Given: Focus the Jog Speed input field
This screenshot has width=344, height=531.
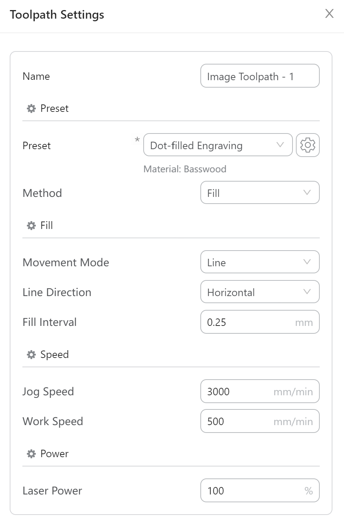Looking at the screenshot, I should point(260,391).
